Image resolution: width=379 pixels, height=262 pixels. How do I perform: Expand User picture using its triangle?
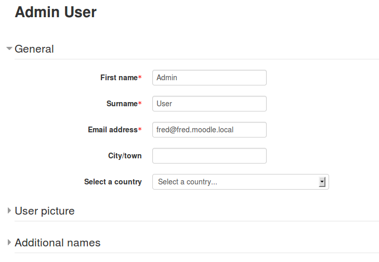pyautogui.click(x=9, y=210)
